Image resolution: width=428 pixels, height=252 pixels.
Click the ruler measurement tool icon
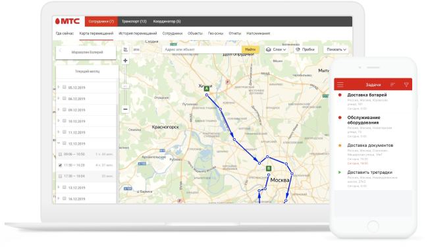pos(136,49)
